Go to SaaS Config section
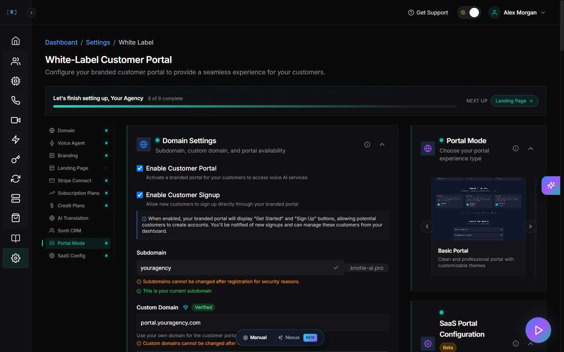The width and height of the screenshot is (564, 352). (78, 256)
